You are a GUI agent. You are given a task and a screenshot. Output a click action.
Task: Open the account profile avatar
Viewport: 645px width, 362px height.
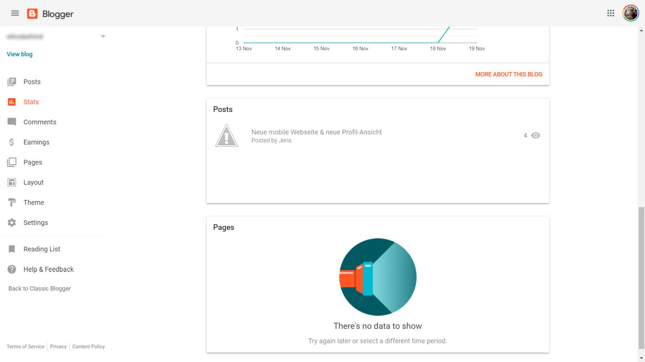[631, 13]
